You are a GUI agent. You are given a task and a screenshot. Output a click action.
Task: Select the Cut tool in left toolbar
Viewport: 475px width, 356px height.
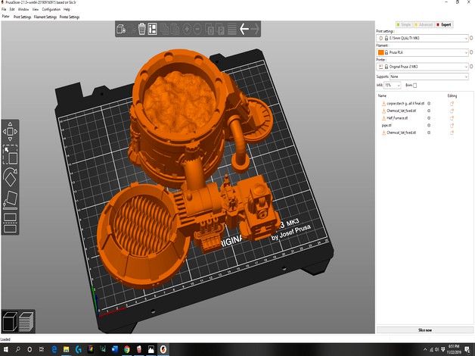10,223
